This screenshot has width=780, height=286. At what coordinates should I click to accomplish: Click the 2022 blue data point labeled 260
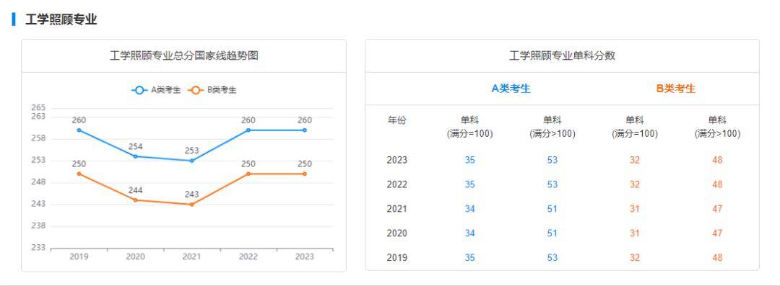point(248,130)
